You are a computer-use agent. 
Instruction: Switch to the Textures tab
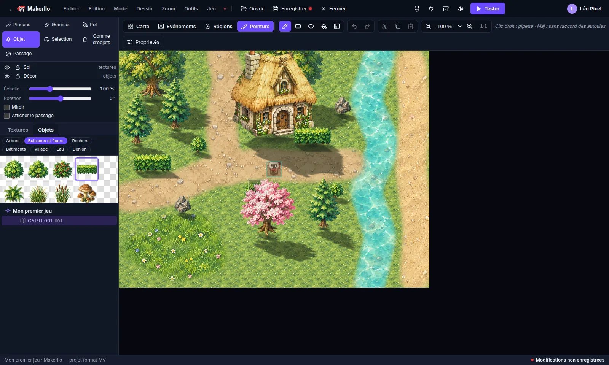point(18,130)
